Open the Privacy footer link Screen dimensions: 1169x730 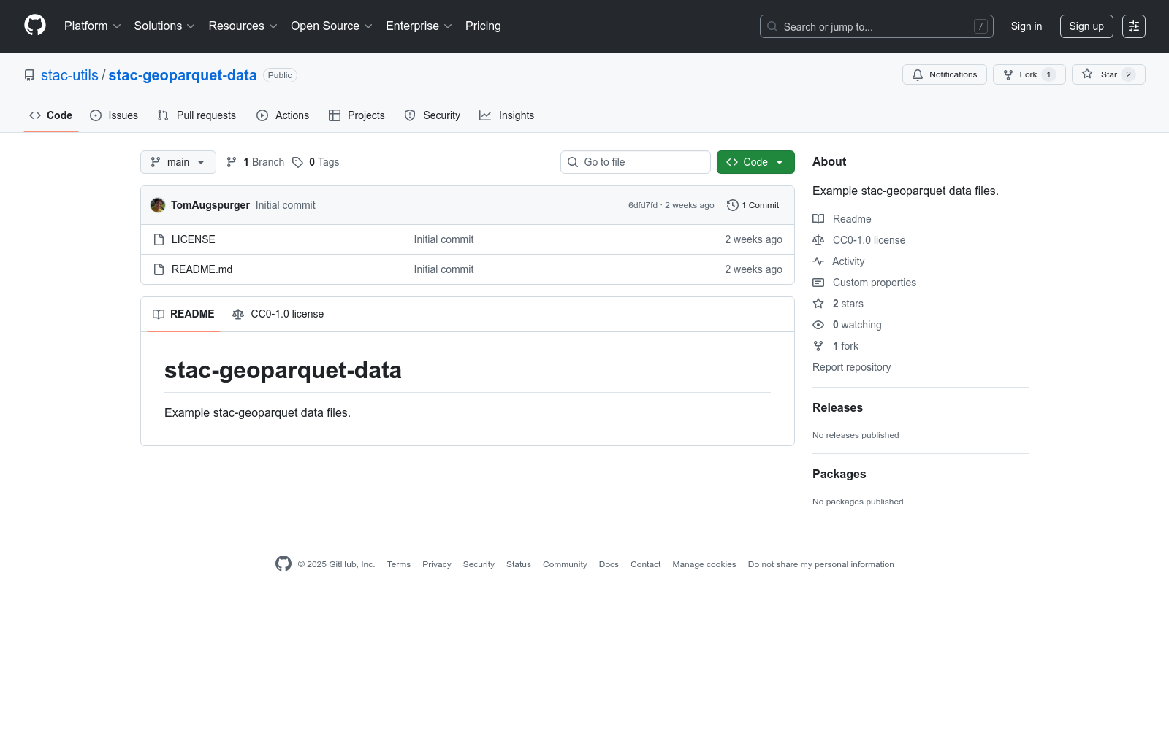pos(437,564)
